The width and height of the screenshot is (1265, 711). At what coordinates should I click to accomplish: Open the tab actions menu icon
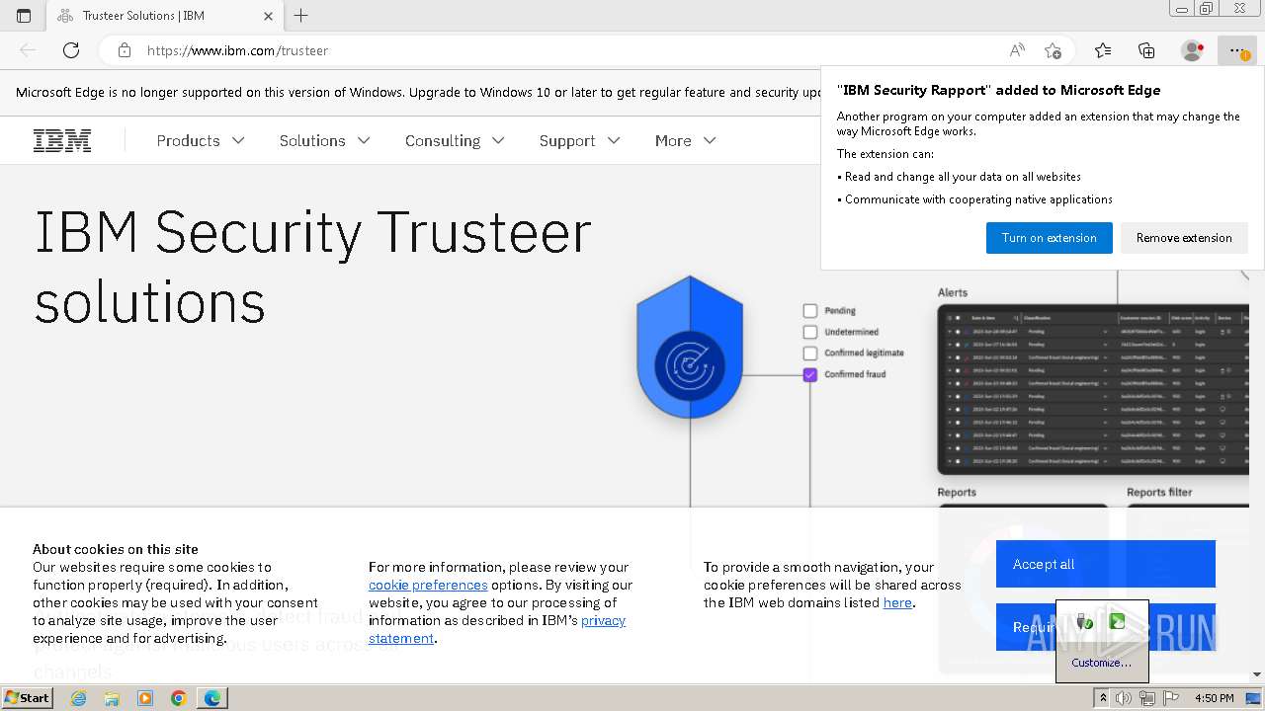point(24,16)
